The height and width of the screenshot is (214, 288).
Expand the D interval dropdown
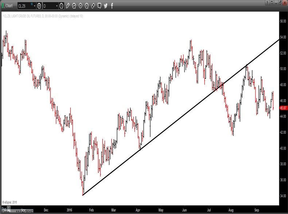point(57,6)
